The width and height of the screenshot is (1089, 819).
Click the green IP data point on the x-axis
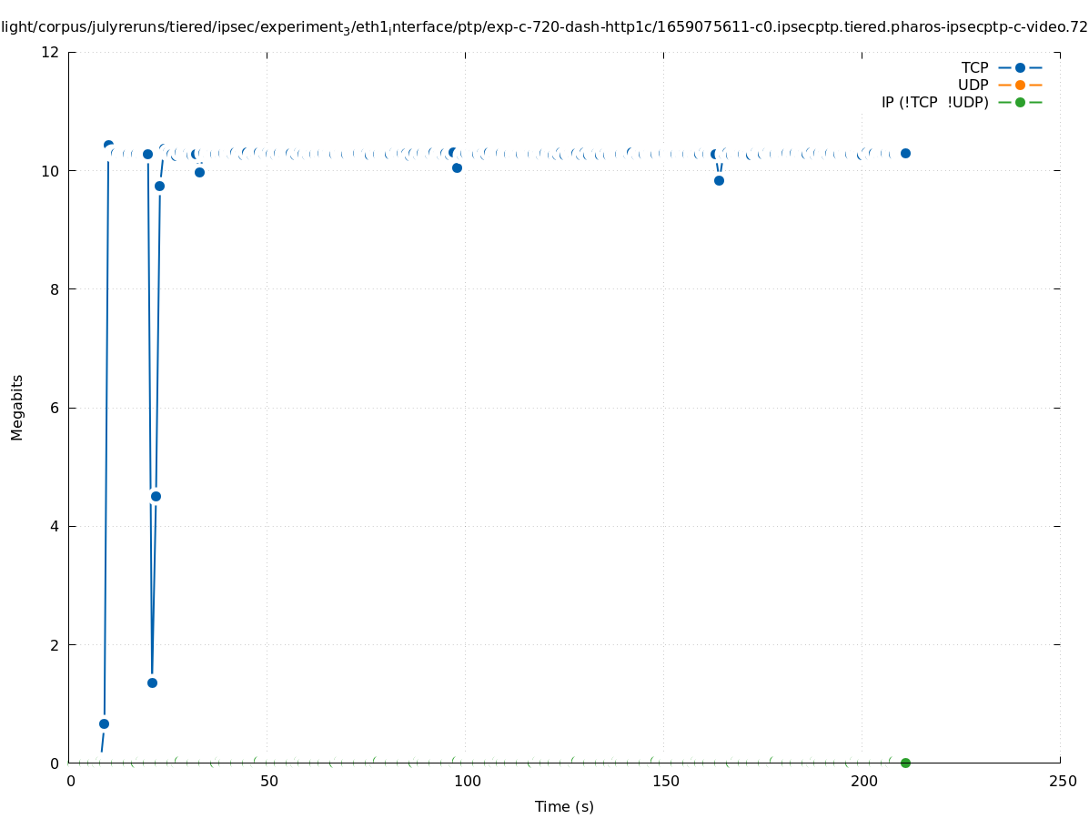click(x=905, y=763)
